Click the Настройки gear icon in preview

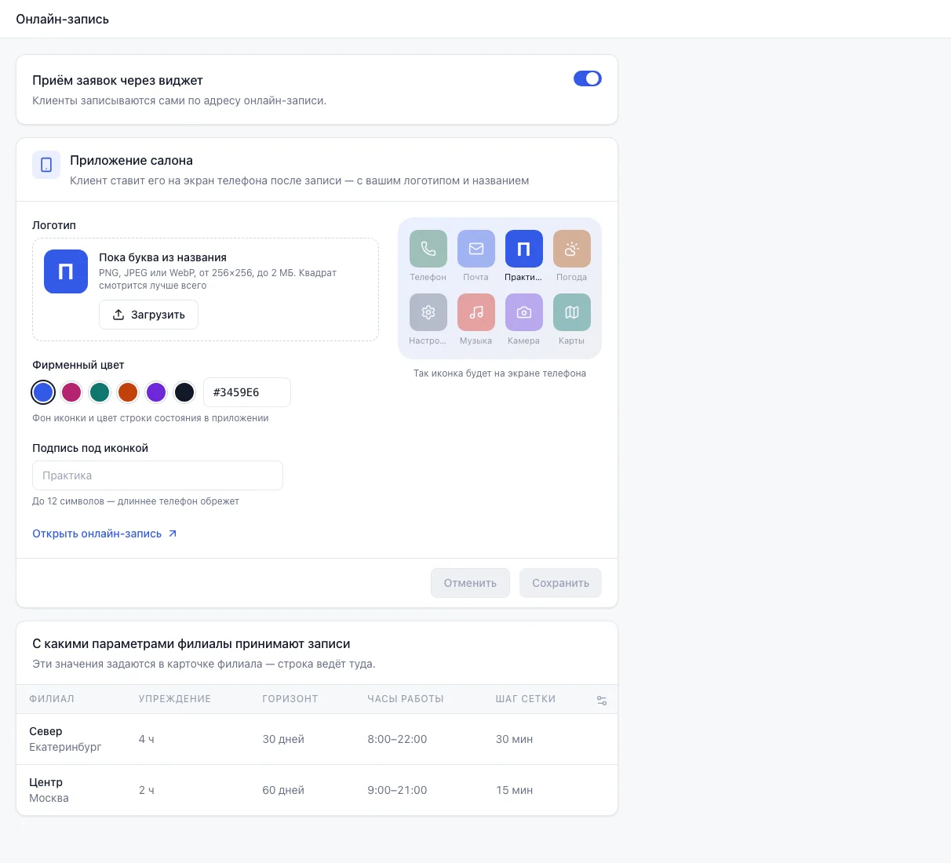pyautogui.click(x=428, y=312)
